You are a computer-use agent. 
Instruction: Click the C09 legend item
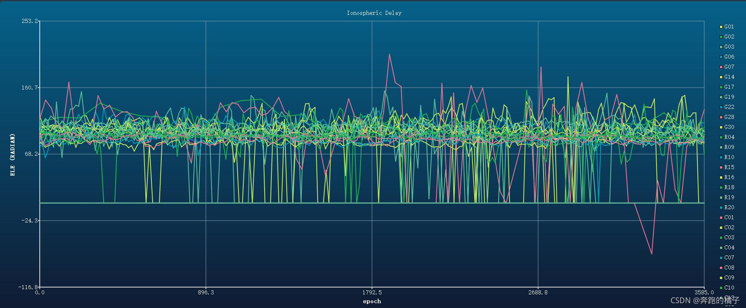point(727,278)
